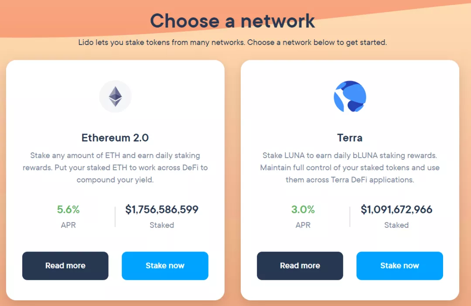Click the 5.6% APR value for Ethereum
Image resolution: width=471 pixels, height=306 pixels.
coord(68,210)
